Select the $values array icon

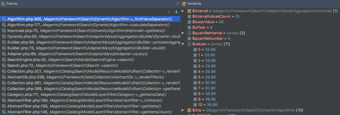189,44
